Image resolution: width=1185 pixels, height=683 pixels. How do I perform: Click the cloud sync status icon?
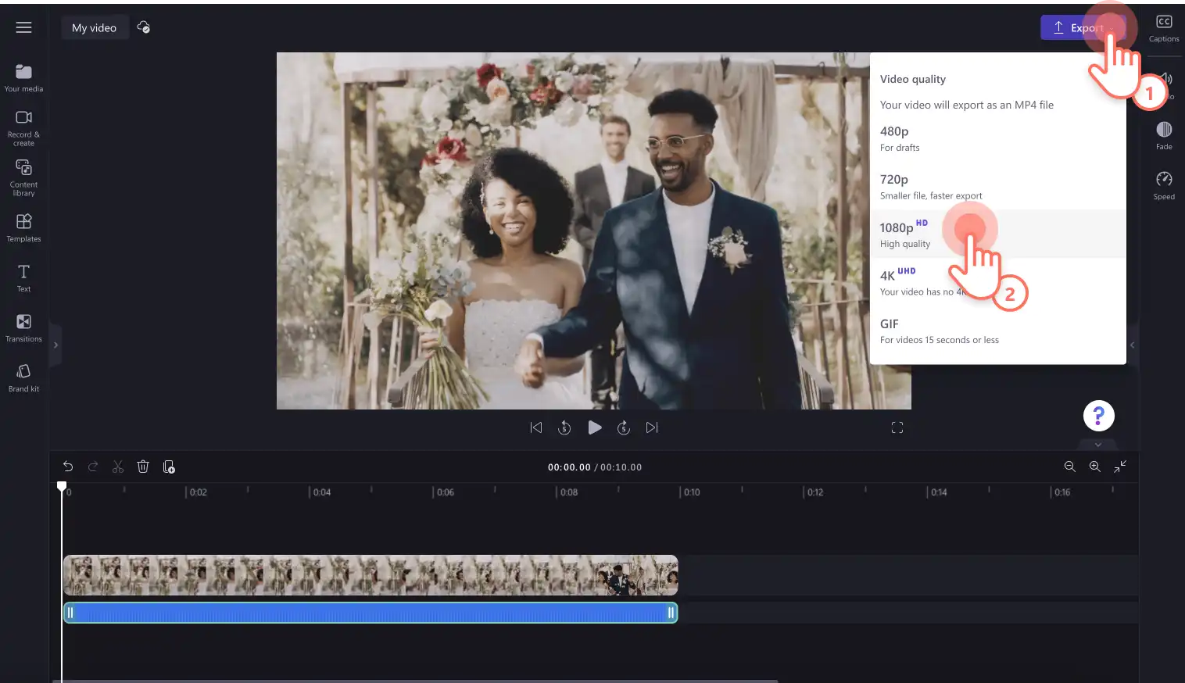[144, 27]
